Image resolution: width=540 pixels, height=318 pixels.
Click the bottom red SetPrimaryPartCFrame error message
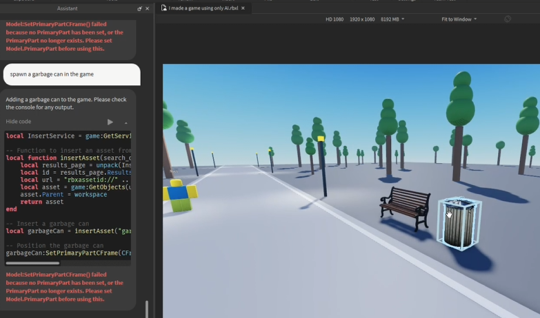click(64, 287)
